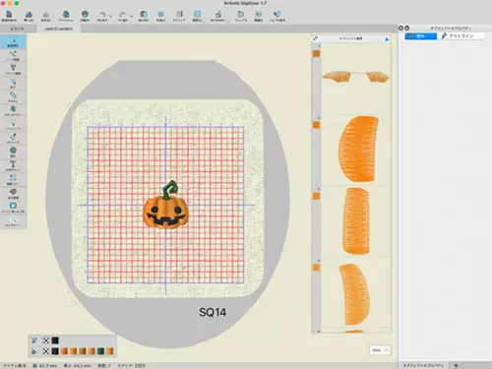Viewport: 492px width, 369px height.
Task: Click the new design icon in top toolbar
Action: [9, 16]
